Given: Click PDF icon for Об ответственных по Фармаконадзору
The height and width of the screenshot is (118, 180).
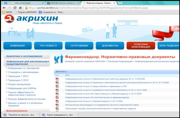Looking at the screenshot, I should [57, 94].
